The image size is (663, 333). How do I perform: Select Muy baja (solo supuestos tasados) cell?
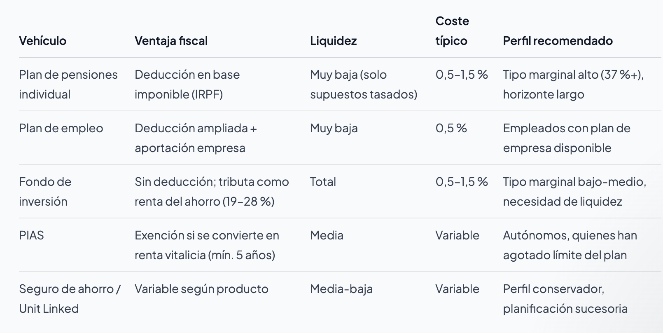point(364,84)
